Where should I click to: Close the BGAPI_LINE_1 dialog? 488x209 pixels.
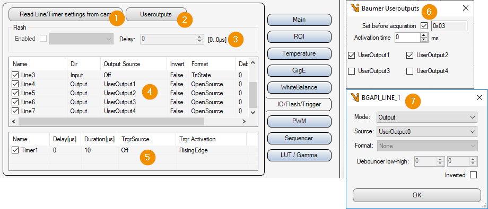pyautogui.click(x=480, y=97)
